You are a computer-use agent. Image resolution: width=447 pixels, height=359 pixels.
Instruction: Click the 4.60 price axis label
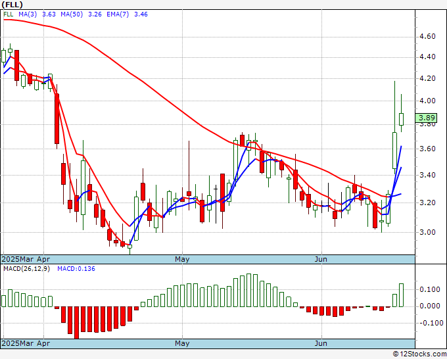pyautogui.click(x=427, y=37)
